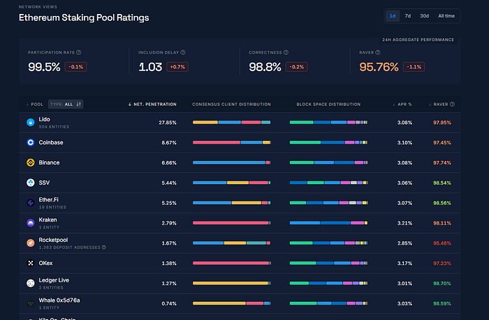The width and height of the screenshot is (489, 320).
Task: Click Rocketpool consensus client distribution bar
Action: pyautogui.click(x=232, y=243)
